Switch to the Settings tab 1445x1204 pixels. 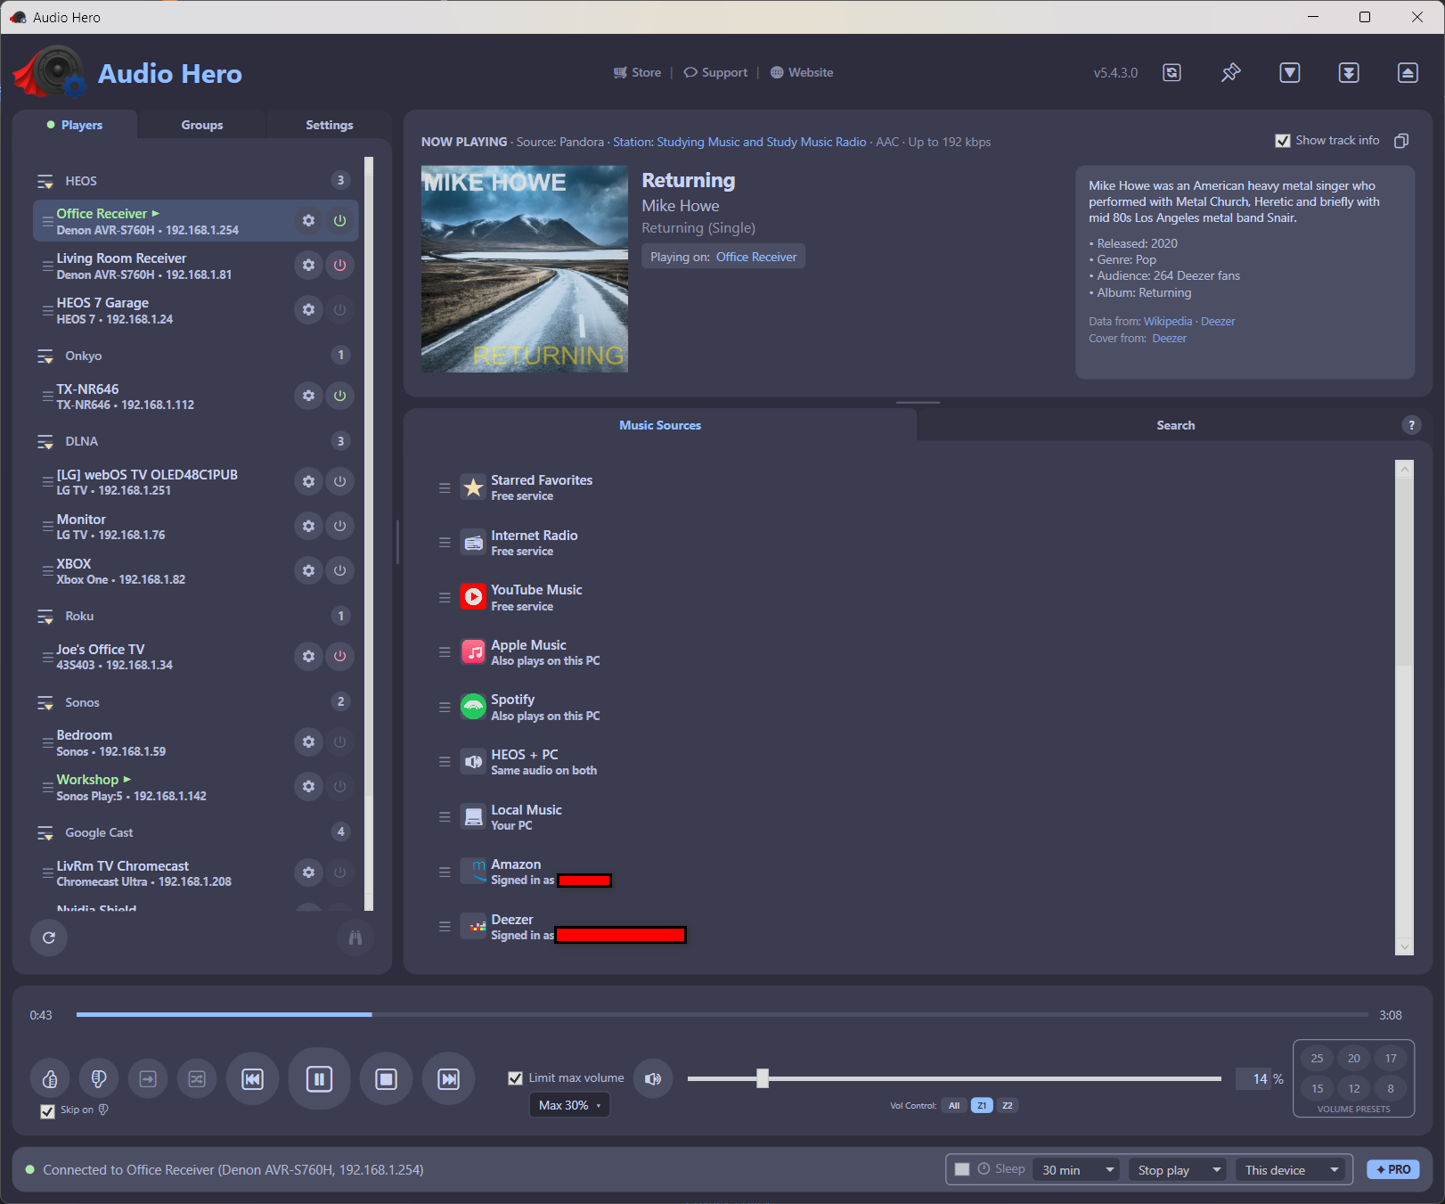329,125
